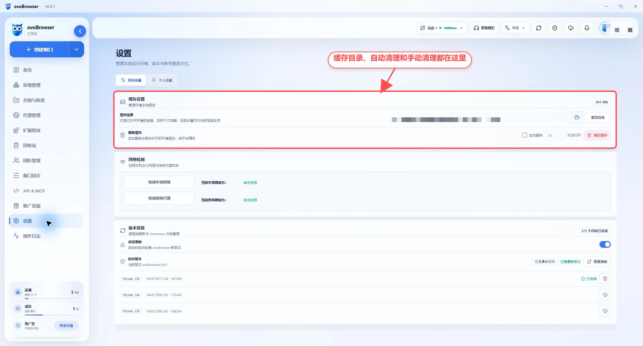Click the green 已是最新版本 text
The width and height of the screenshot is (643, 346).
coord(570,262)
